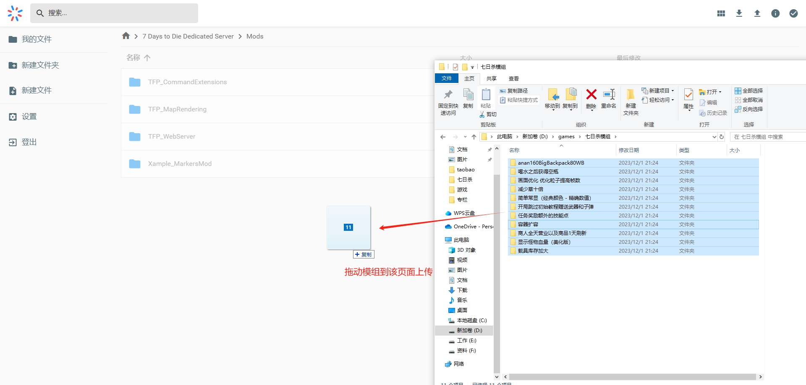806x385 pixels.
Task: Click the web file search field
Action: point(114,13)
